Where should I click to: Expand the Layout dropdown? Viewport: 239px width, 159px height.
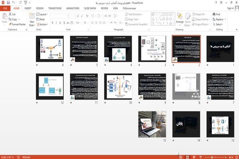42,14
